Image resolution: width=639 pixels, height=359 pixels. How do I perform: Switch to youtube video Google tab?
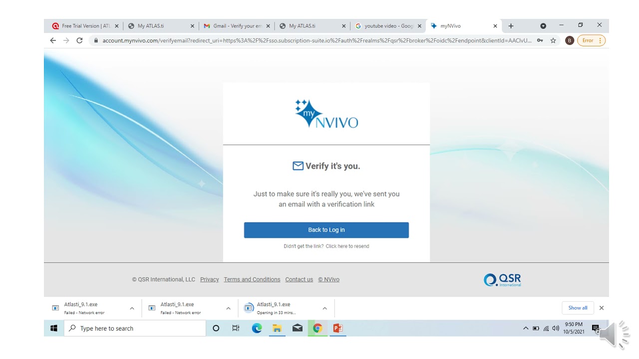pos(388,26)
